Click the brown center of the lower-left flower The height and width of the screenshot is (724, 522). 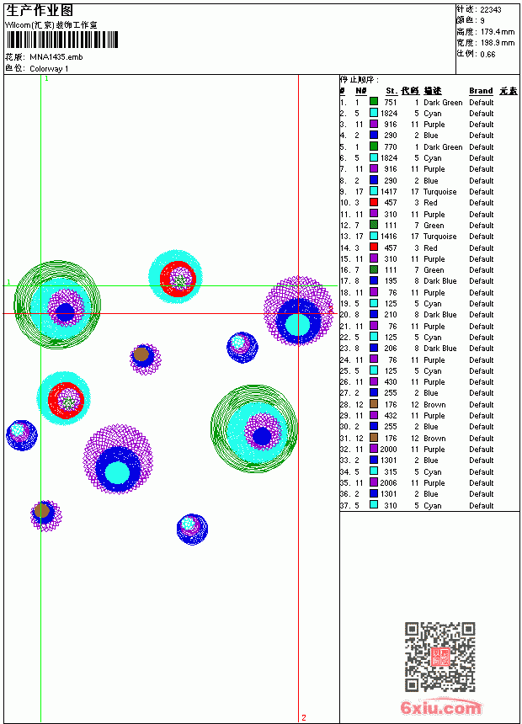point(41,510)
